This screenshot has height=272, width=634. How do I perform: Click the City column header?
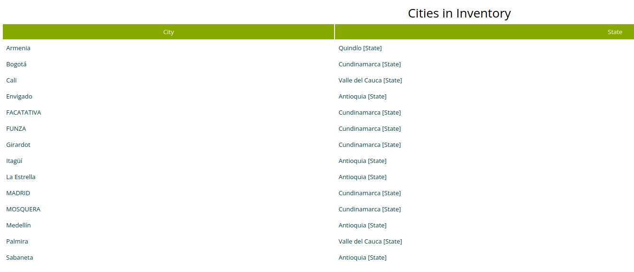point(168,32)
